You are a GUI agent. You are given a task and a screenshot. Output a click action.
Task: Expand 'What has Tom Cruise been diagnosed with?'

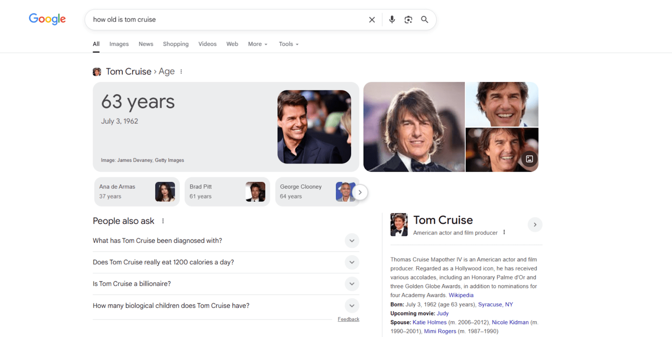point(226,241)
